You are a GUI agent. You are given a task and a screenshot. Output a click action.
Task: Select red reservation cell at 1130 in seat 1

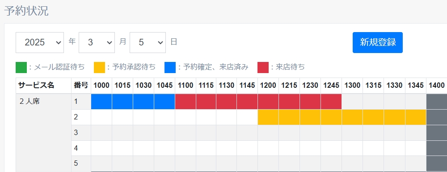[227, 102]
